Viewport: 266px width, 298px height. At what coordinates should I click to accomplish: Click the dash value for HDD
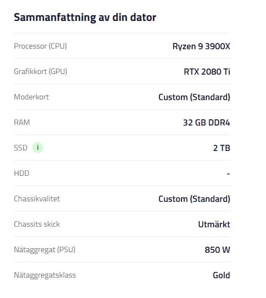click(228, 174)
